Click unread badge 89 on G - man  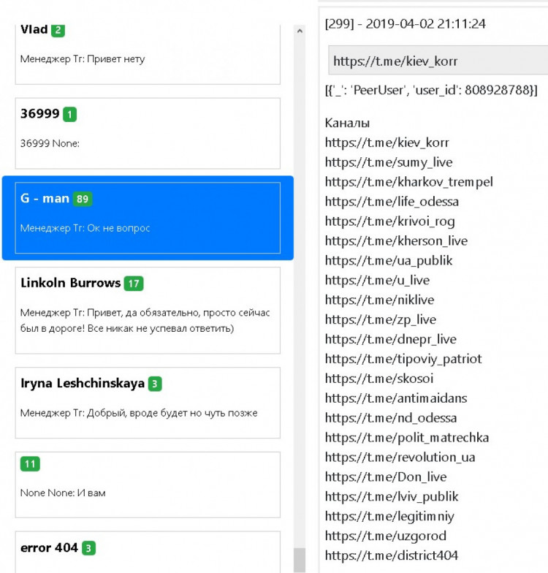83,199
